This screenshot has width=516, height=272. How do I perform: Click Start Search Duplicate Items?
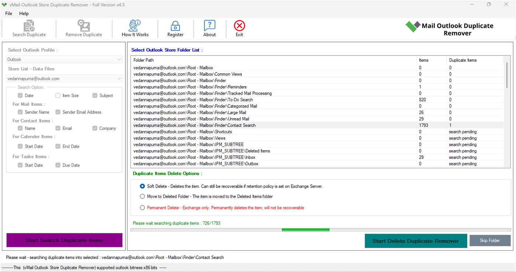pos(64,240)
